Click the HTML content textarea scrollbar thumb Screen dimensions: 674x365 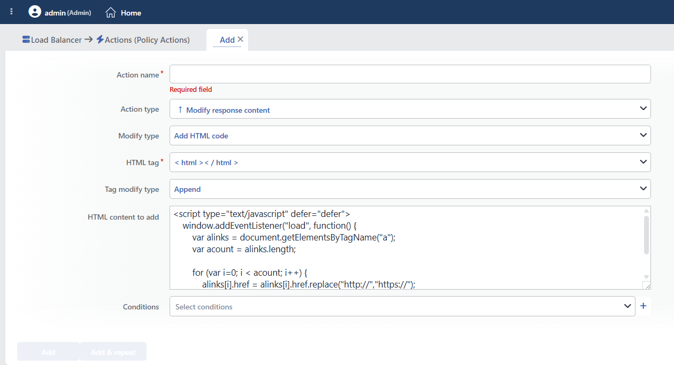point(646,235)
